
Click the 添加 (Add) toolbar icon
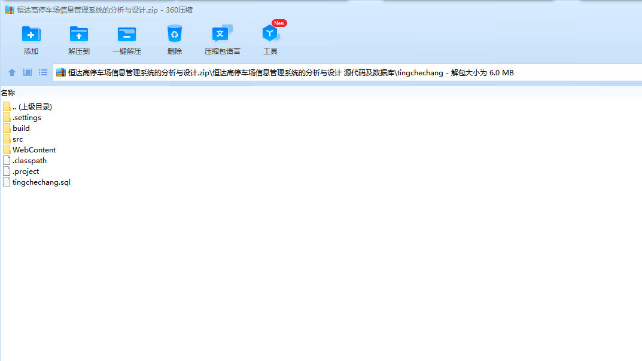(x=31, y=34)
